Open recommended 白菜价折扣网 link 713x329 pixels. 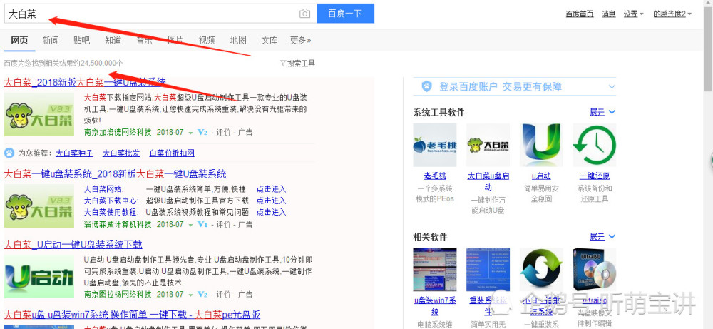click(x=172, y=153)
